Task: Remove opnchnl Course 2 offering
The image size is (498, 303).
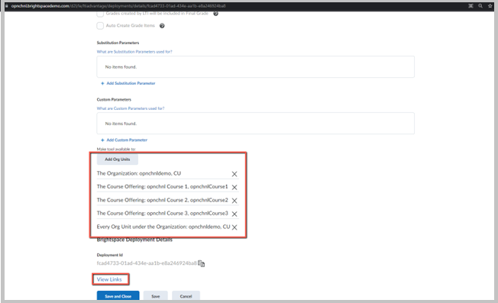Action: (x=234, y=201)
